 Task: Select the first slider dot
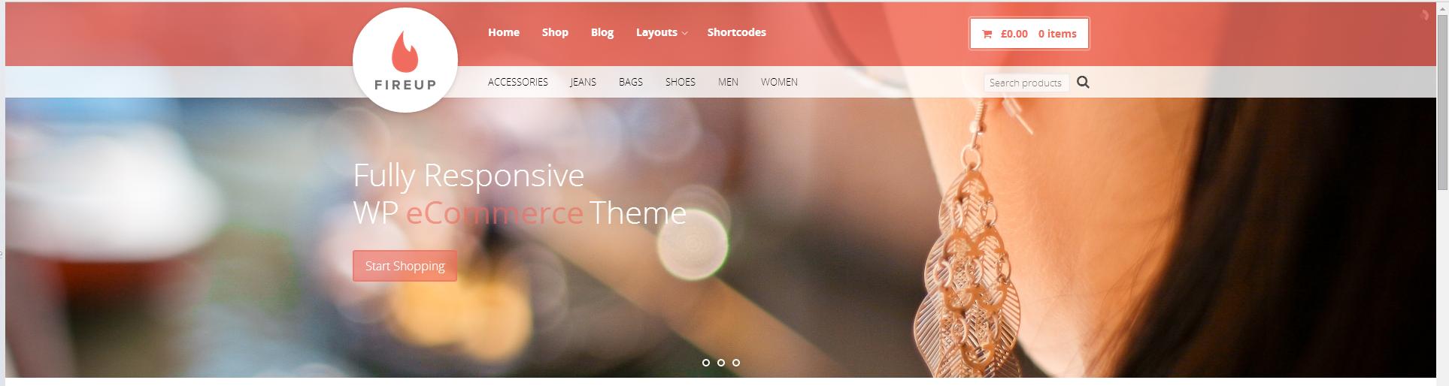click(x=706, y=363)
